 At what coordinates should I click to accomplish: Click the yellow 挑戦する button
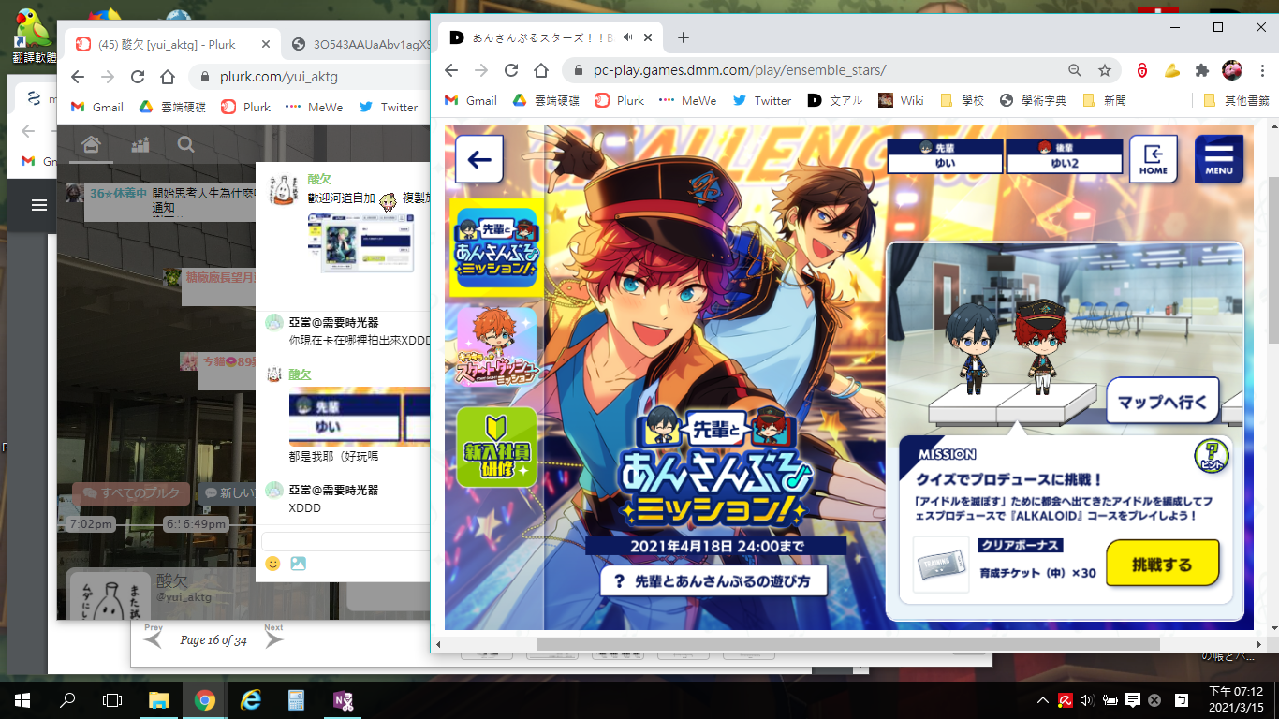coord(1162,564)
